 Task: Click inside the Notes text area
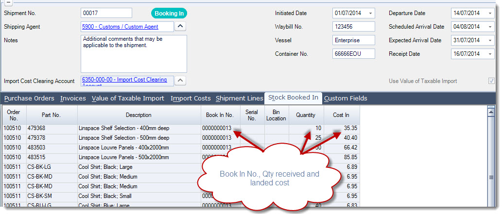[134, 54]
